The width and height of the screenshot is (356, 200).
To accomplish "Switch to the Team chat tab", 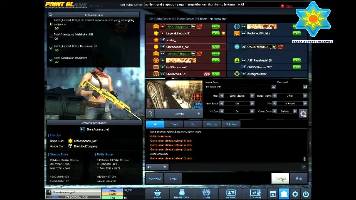I will click(x=174, y=124).
